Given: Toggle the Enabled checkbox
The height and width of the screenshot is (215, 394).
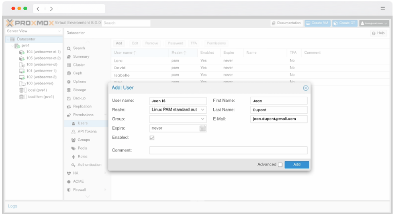Looking at the screenshot, I should point(152,138).
